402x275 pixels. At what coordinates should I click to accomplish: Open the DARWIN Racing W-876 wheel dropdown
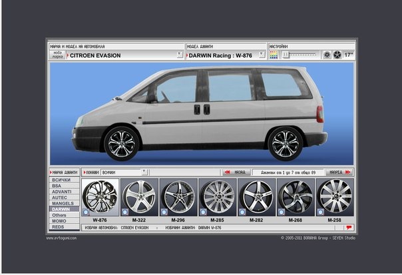(262, 55)
